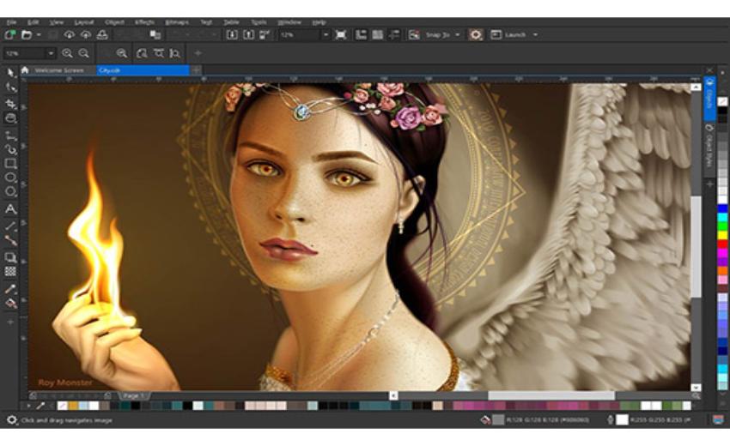Click the Page 1 tab
730x446 pixels.
tap(134, 395)
